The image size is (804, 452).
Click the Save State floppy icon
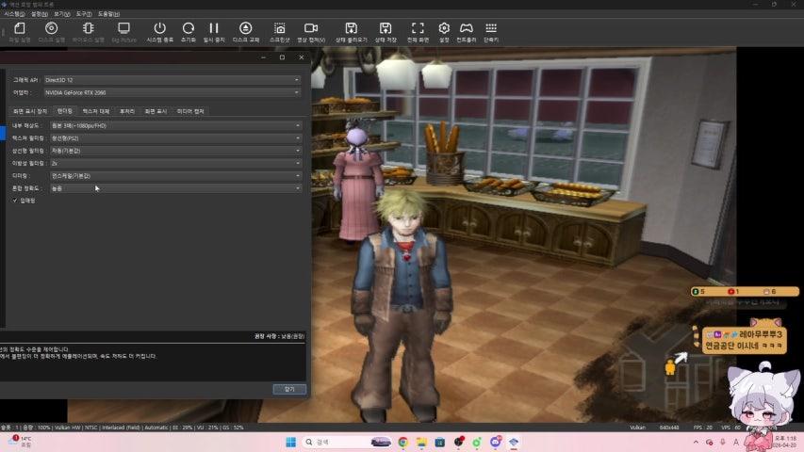tap(385, 29)
